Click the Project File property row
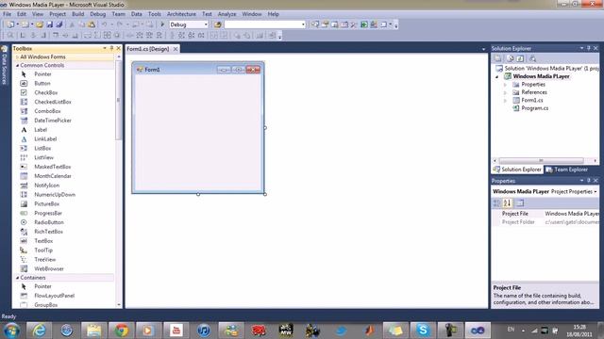604x339 pixels. [x=545, y=214]
